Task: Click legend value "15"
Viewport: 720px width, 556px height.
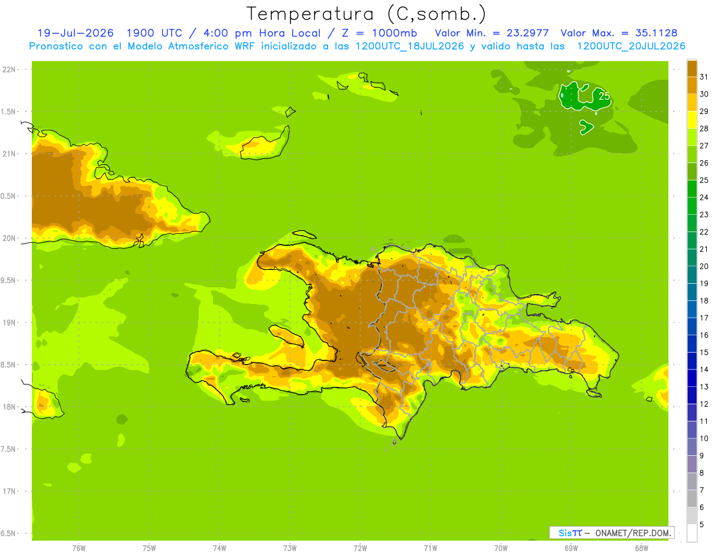Action: click(704, 352)
